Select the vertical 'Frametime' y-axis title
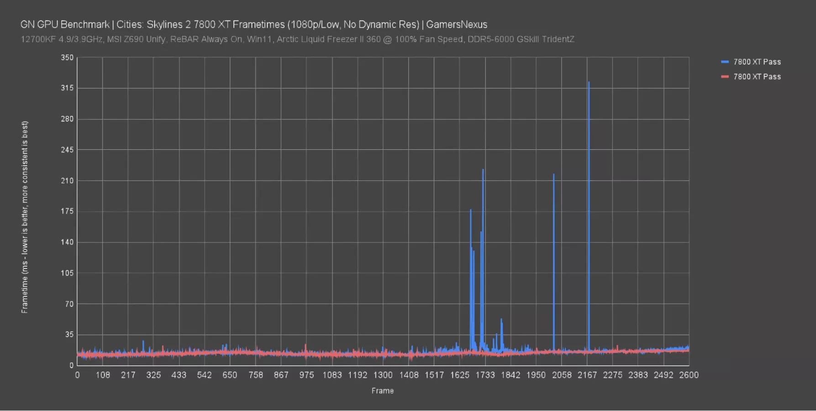Image resolution: width=816 pixels, height=411 pixels. (x=25, y=217)
